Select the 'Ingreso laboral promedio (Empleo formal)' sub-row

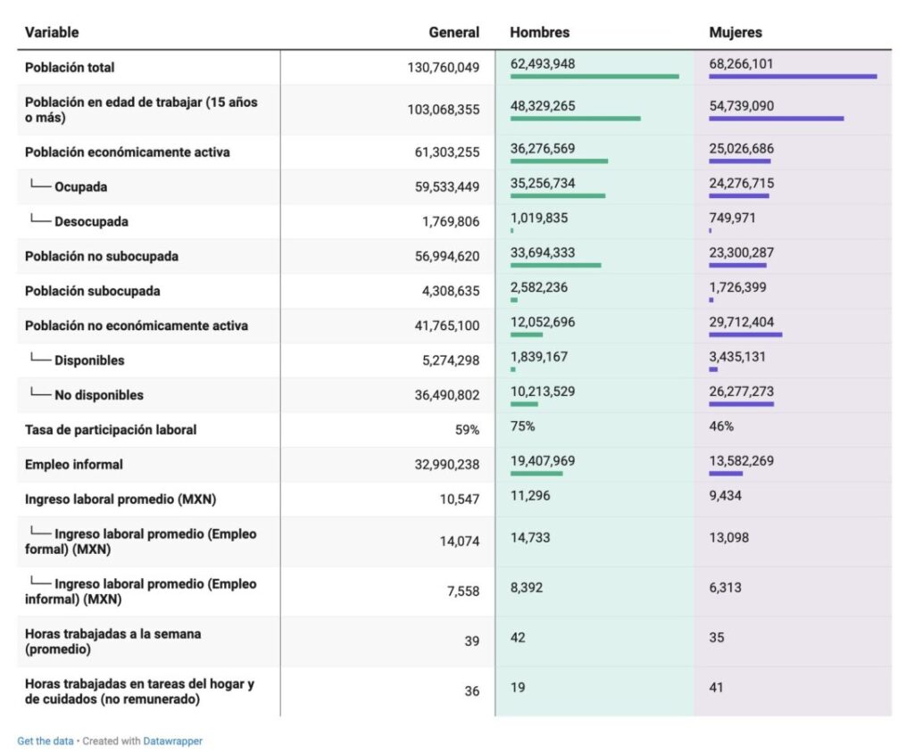pyautogui.click(x=141, y=541)
